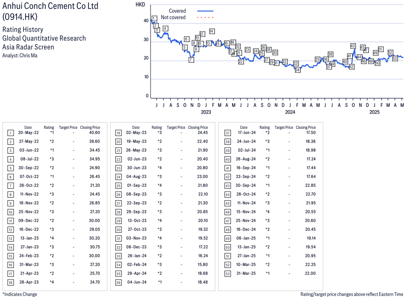Select the date 08-Jul-22

point(30,159)
